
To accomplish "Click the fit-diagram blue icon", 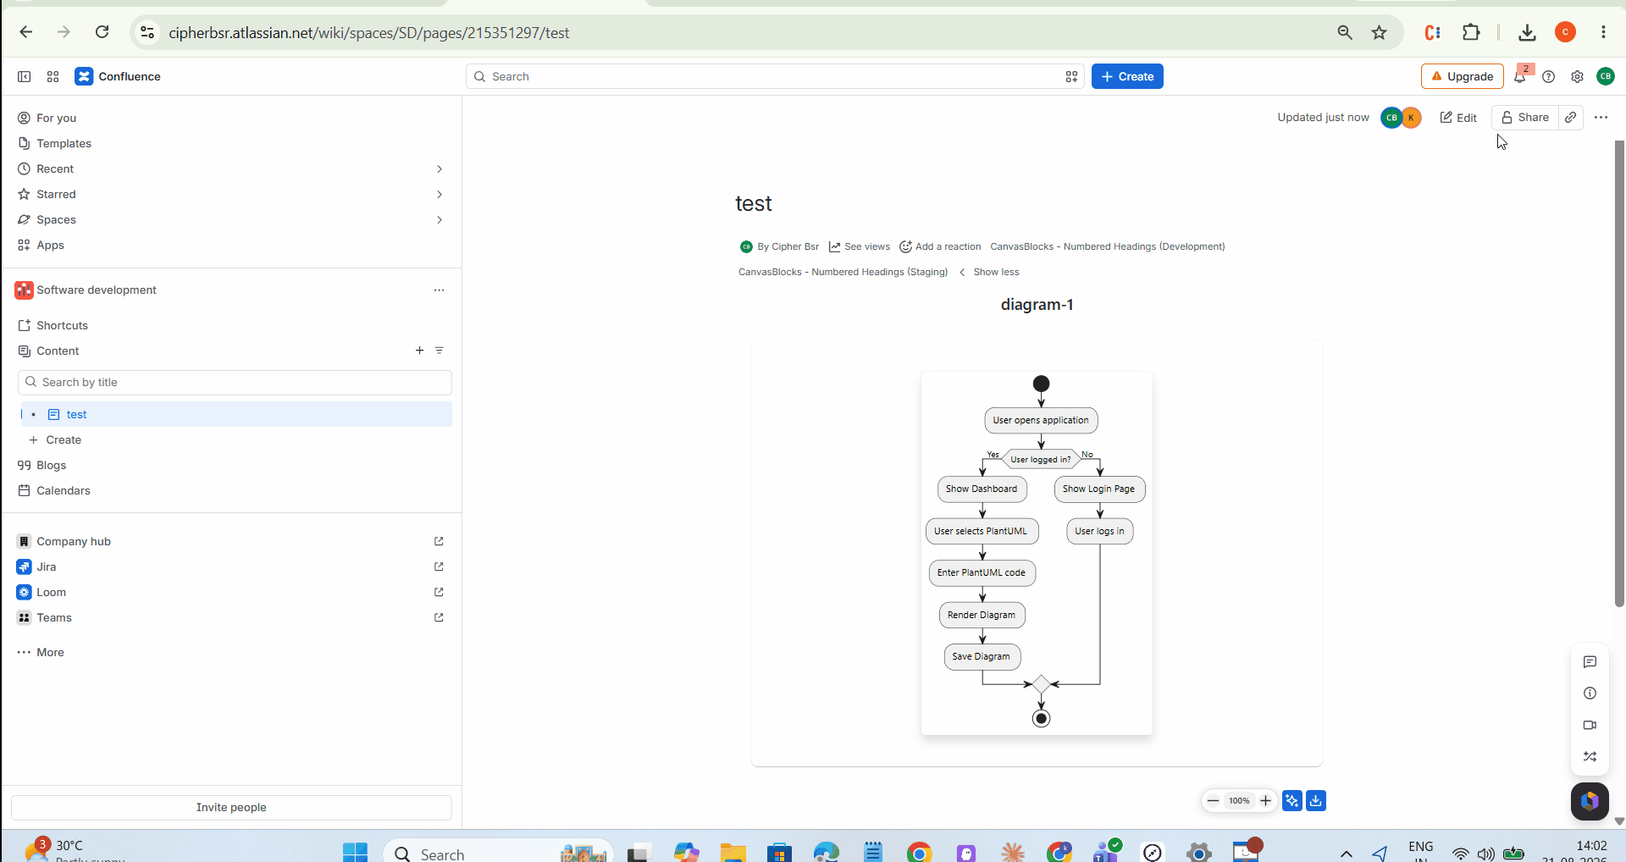I will click(x=1291, y=800).
